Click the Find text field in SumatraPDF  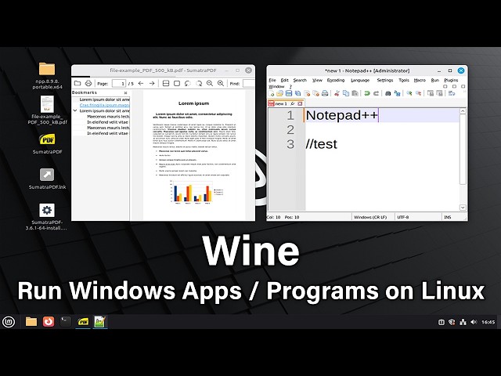pos(249,84)
